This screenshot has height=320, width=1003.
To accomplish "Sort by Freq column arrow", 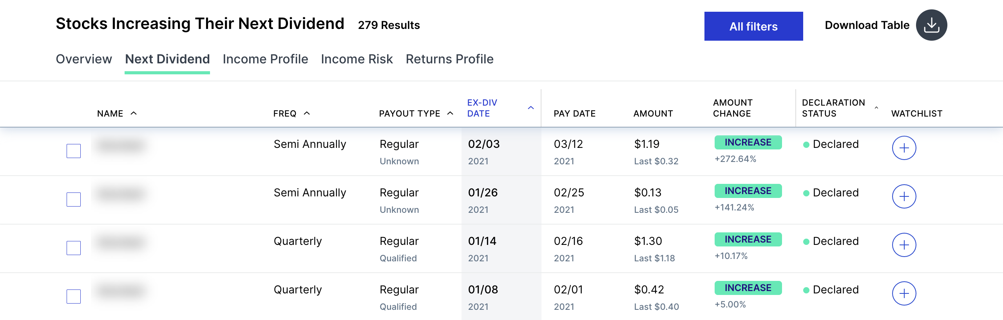I will click(307, 113).
